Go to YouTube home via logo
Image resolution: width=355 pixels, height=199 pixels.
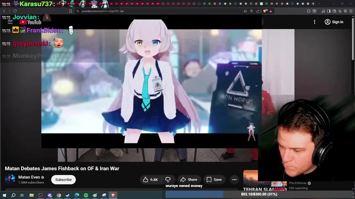click(30, 22)
